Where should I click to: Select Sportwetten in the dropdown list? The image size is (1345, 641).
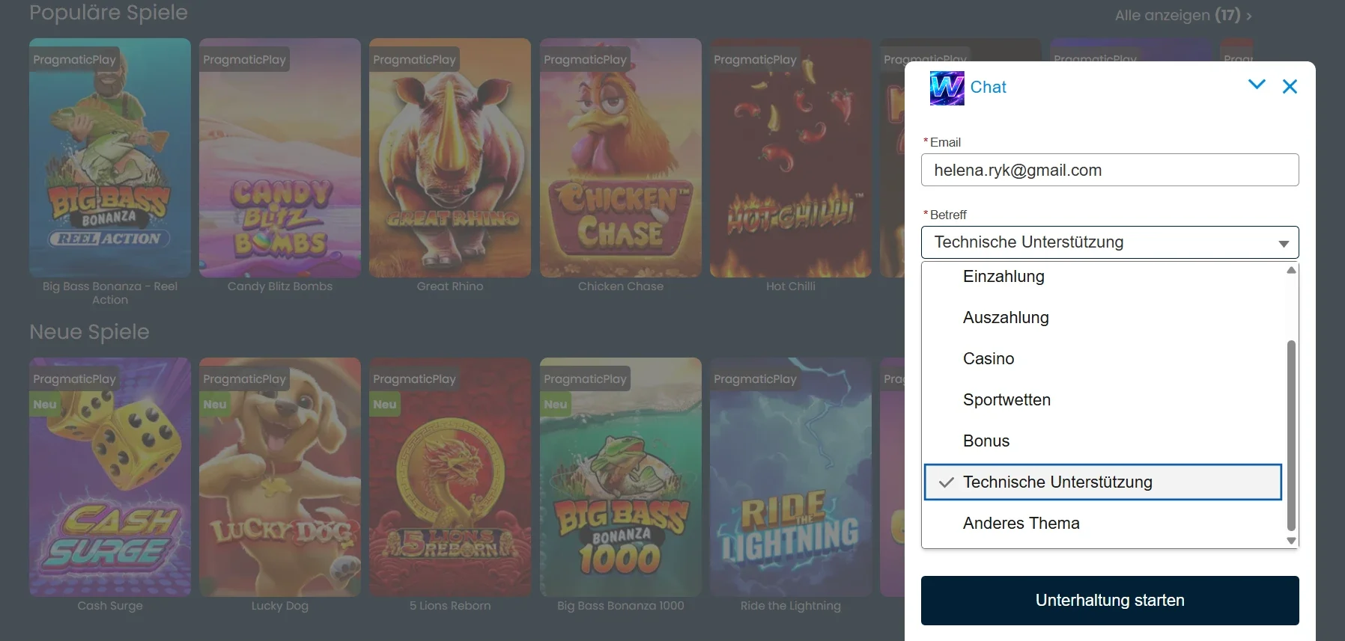(1103, 400)
